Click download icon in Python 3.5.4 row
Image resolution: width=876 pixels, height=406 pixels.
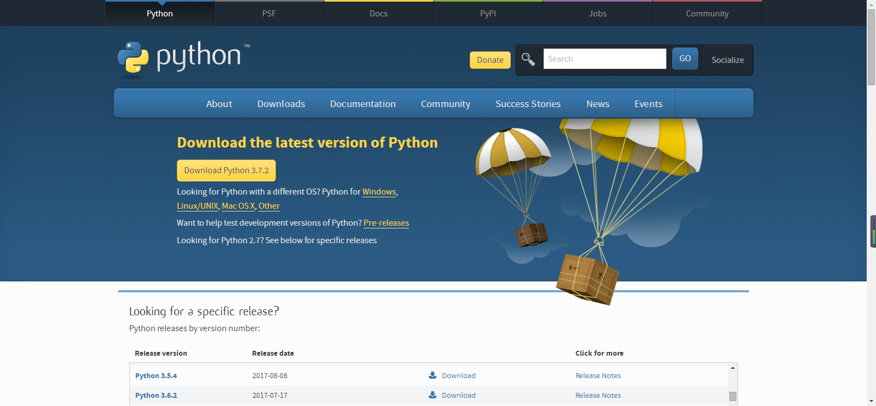(433, 375)
